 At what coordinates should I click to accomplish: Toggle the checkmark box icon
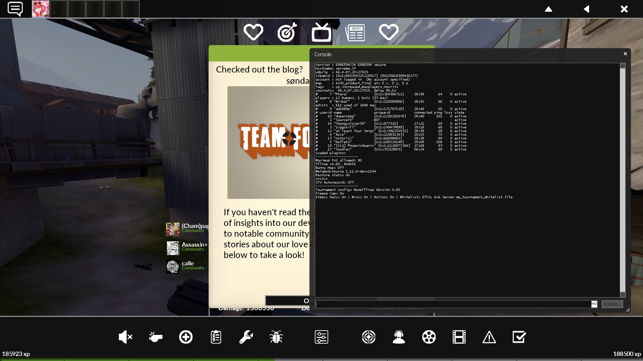click(x=519, y=337)
